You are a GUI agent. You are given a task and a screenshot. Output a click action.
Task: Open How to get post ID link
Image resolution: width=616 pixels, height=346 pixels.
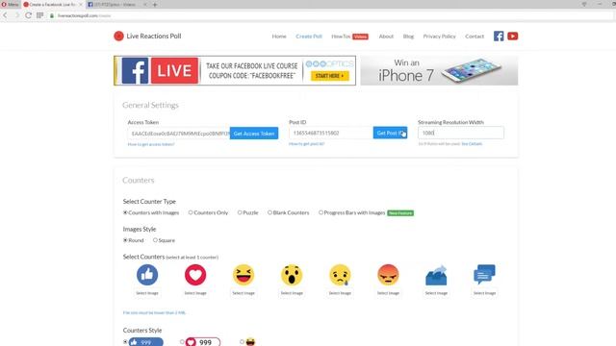306,144
